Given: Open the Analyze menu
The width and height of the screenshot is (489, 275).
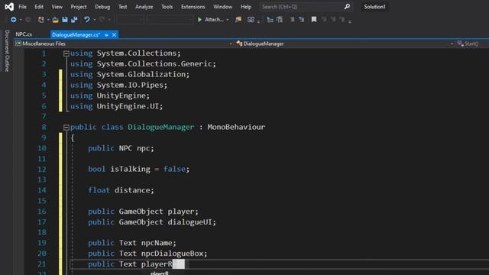Looking at the screenshot, I should pyautogui.click(x=144, y=7).
